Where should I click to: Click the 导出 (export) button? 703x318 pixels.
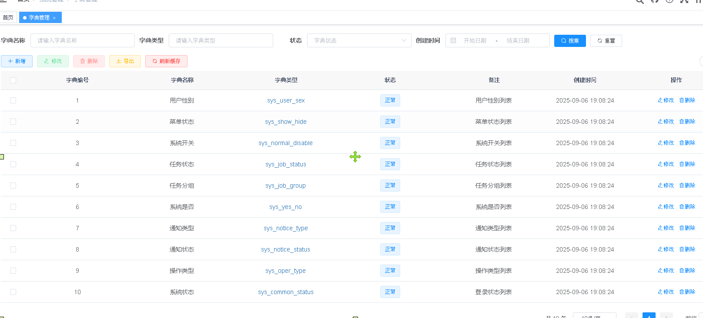coord(125,61)
